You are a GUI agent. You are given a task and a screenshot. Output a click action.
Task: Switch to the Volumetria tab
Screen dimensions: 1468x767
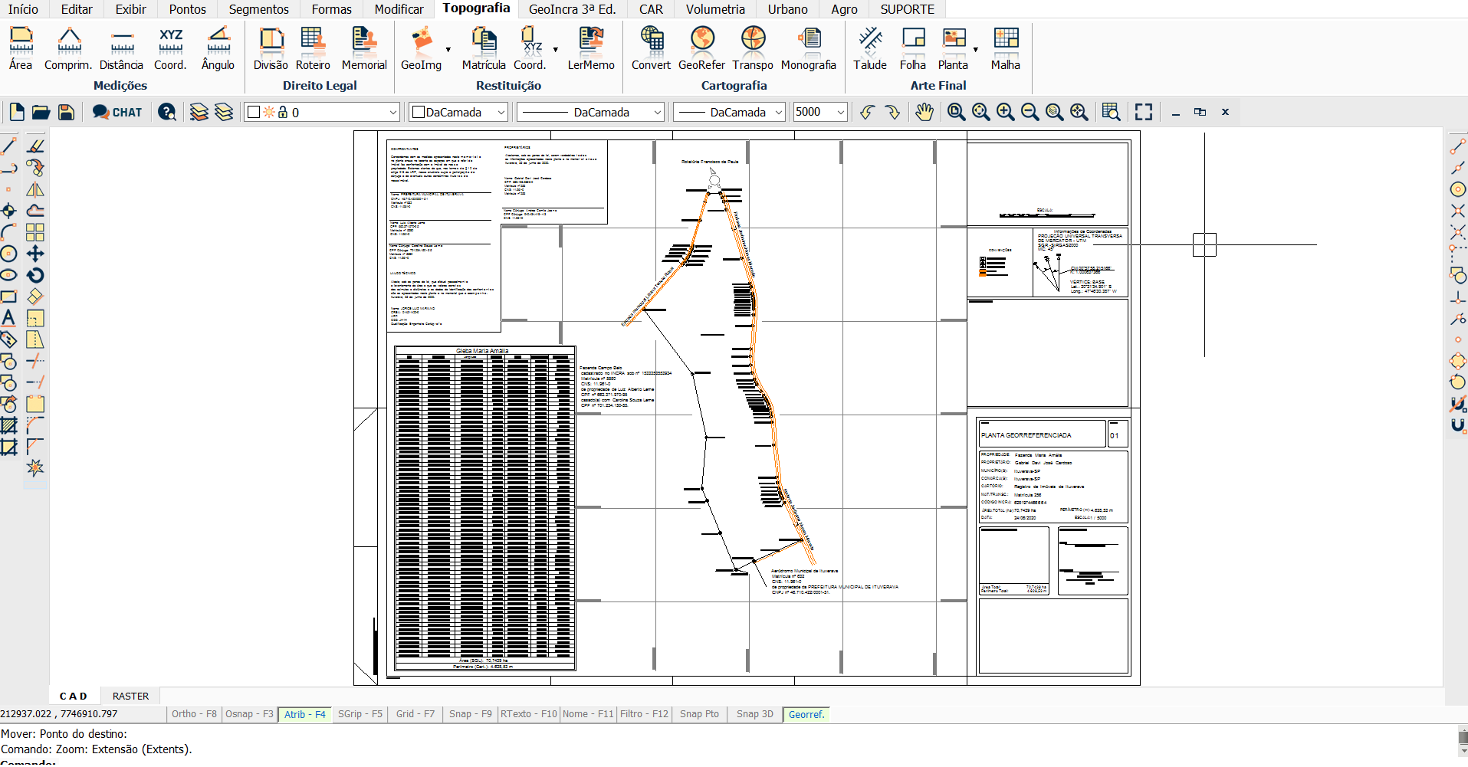715,9
